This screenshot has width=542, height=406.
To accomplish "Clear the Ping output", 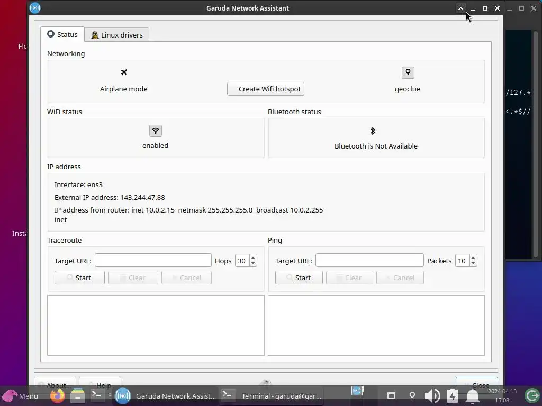I will coord(349,278).
